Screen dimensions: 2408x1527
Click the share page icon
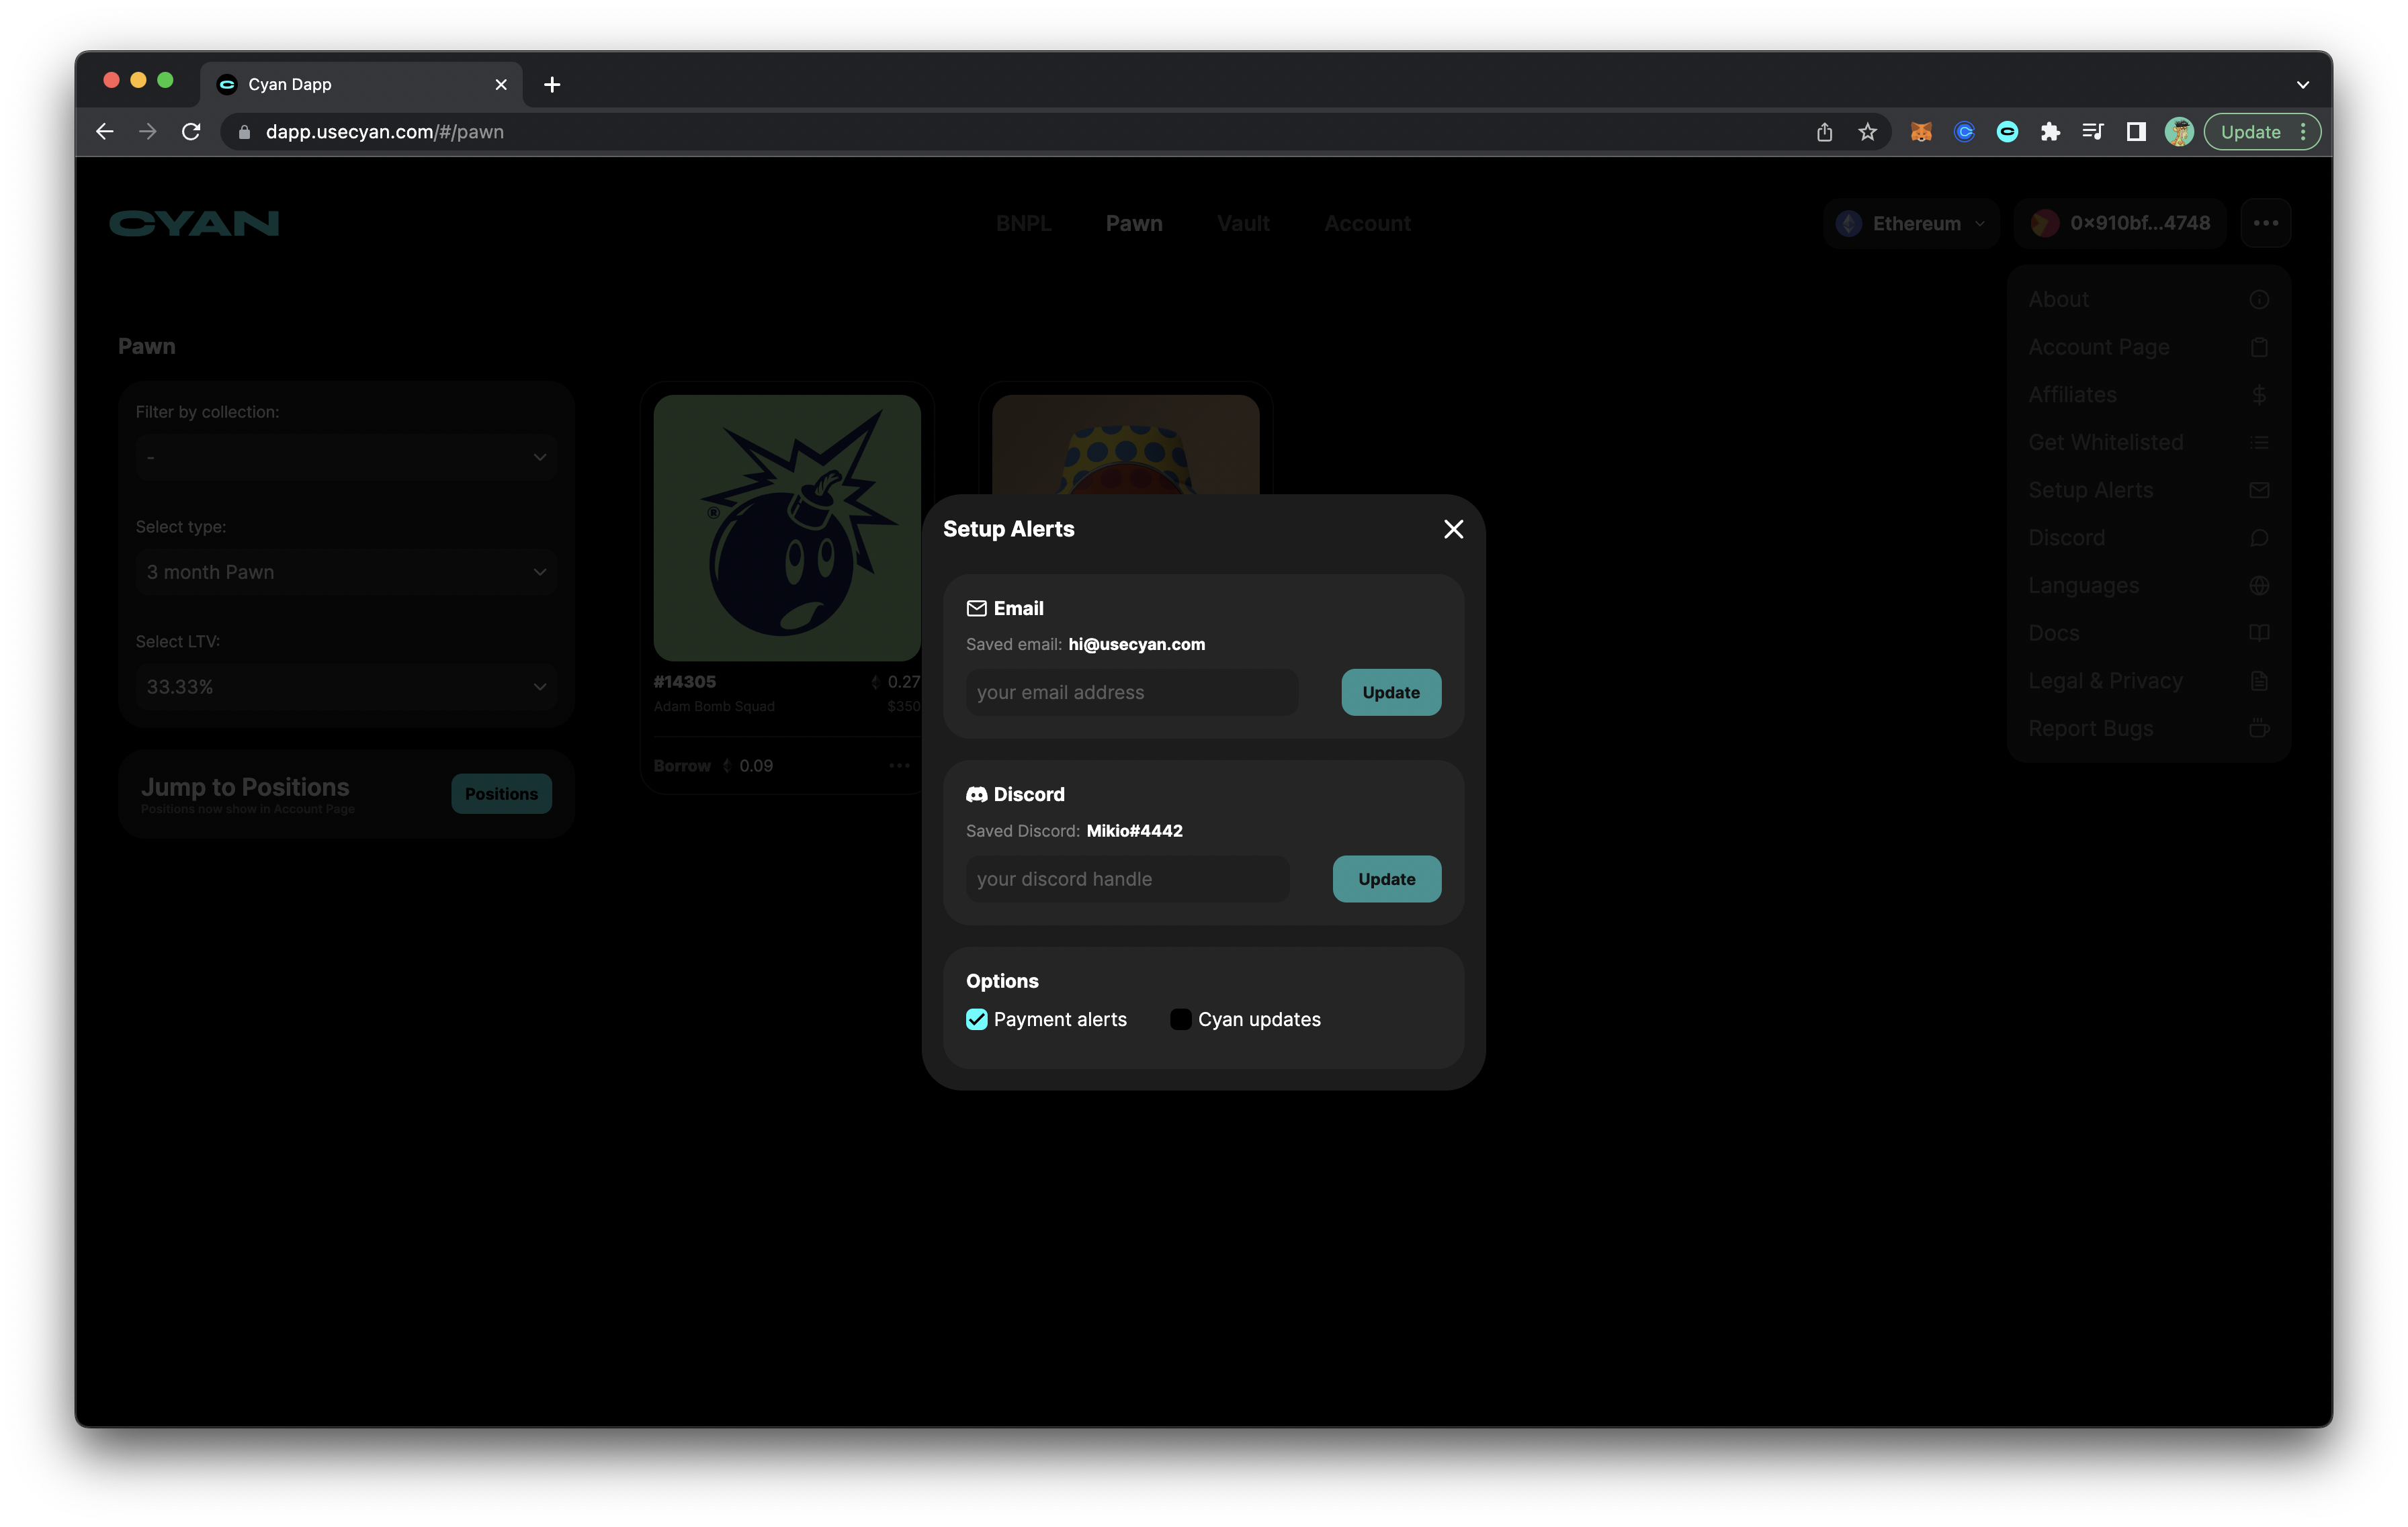1824,132
